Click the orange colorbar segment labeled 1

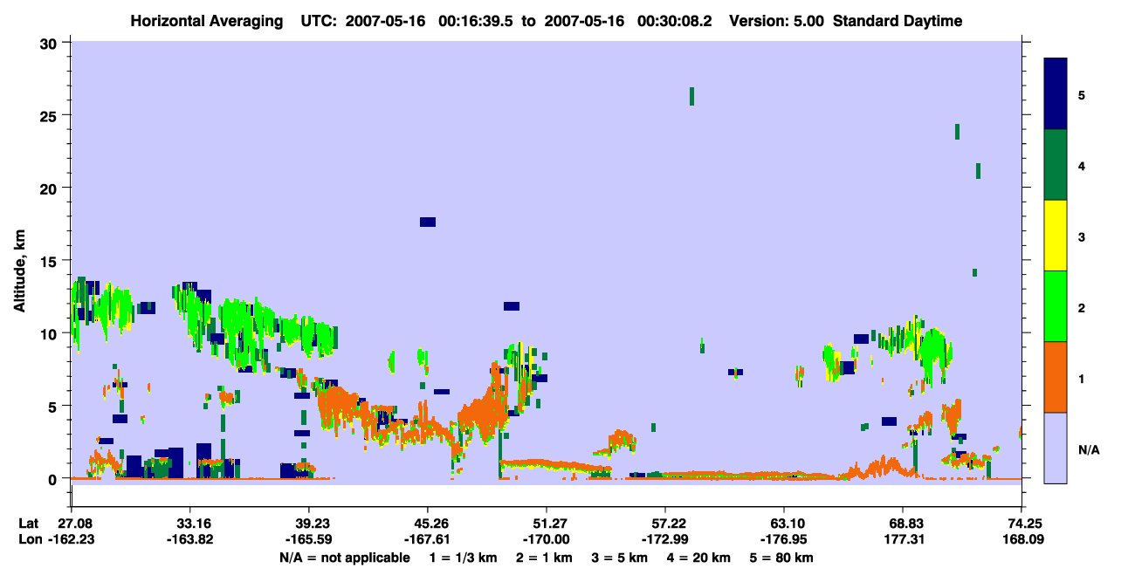pos(1056,377)
